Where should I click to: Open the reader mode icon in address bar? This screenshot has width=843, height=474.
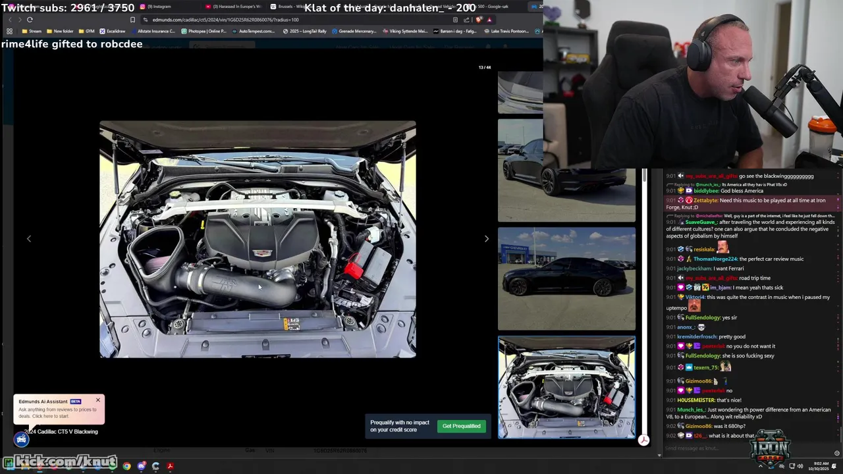[x=455, y=20]
